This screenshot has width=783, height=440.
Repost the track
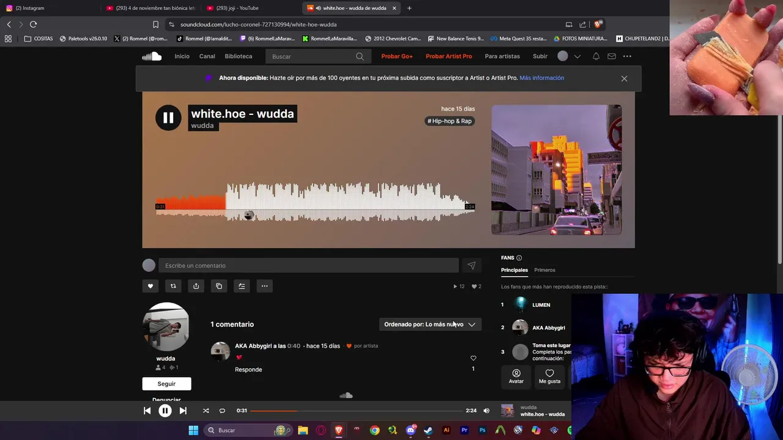click(173, 286)
